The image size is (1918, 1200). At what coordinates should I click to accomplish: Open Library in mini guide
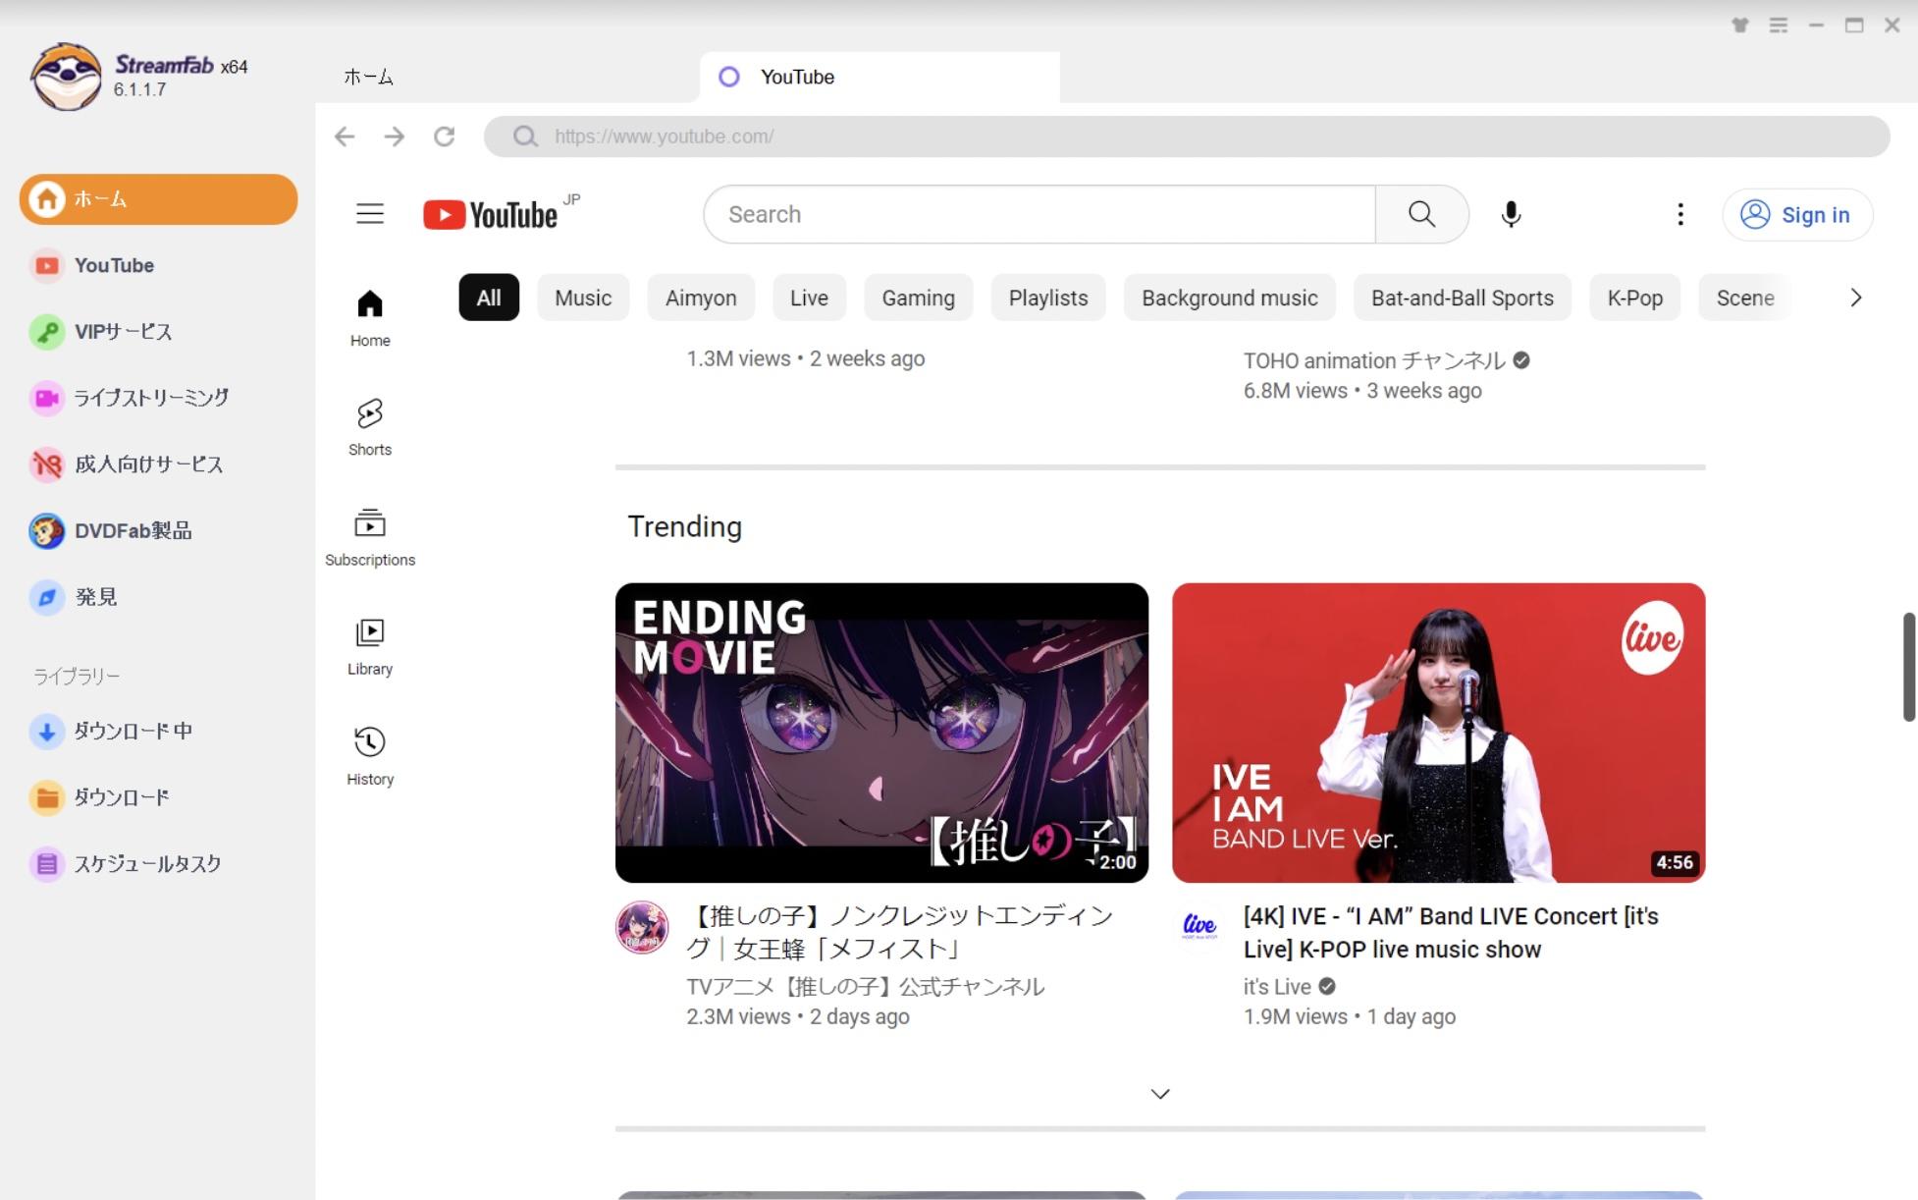(370, 647)
